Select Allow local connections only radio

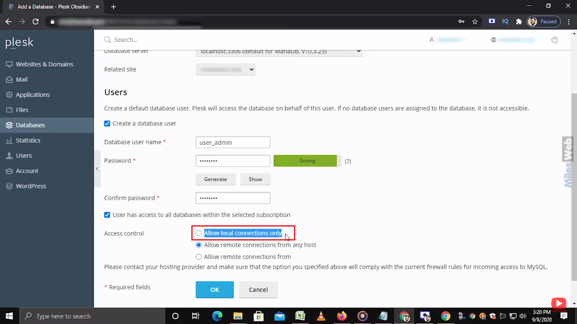(199, 233)
